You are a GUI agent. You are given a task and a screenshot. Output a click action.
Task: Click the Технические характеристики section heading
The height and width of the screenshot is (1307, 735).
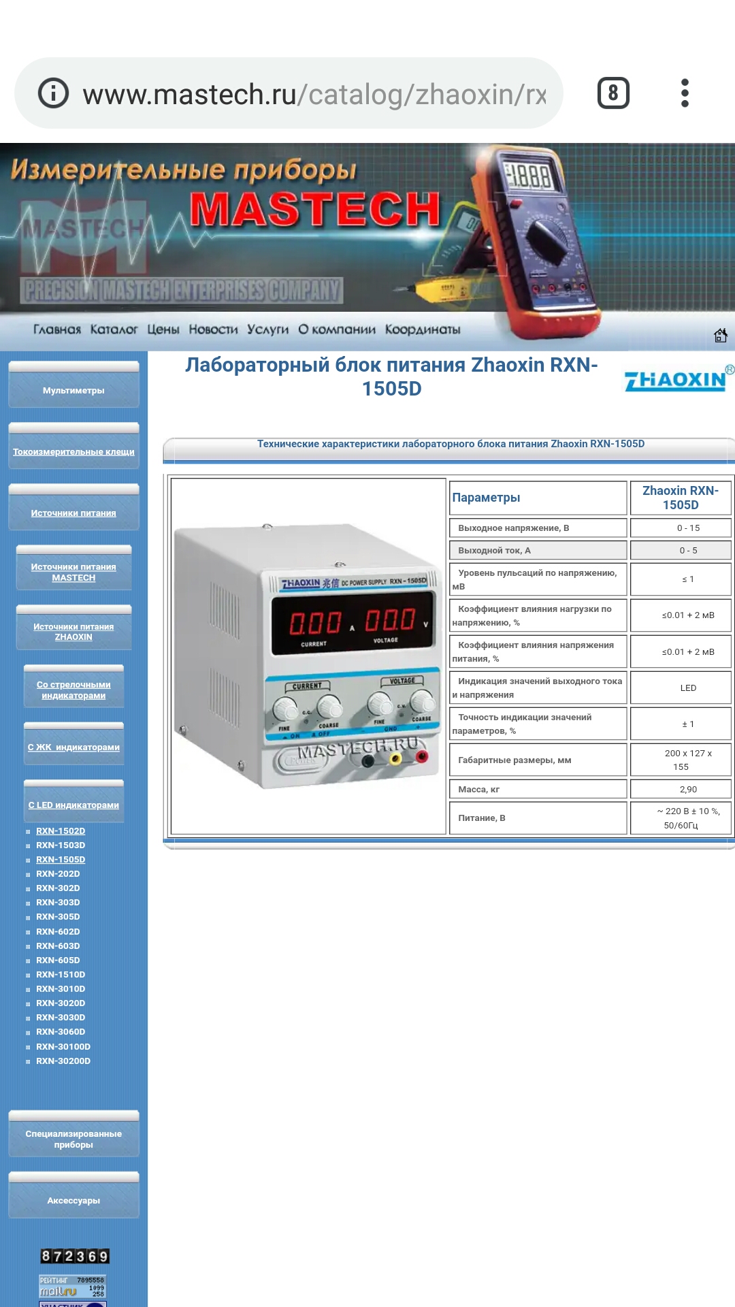pyautogui.click(x=451, y=444)
